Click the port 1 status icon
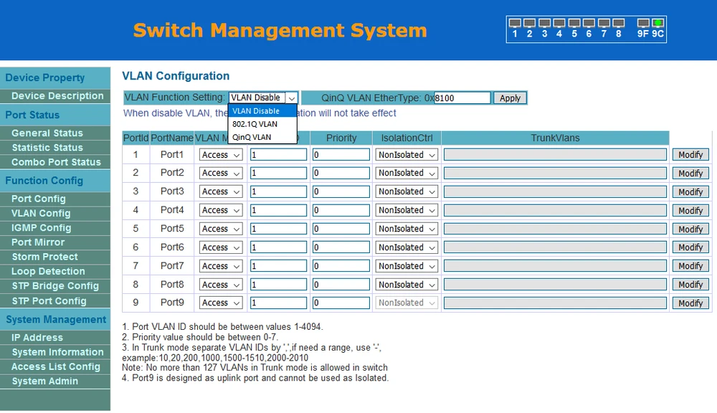Viewport: 717px width, 413px height. [x=514, y=24]
